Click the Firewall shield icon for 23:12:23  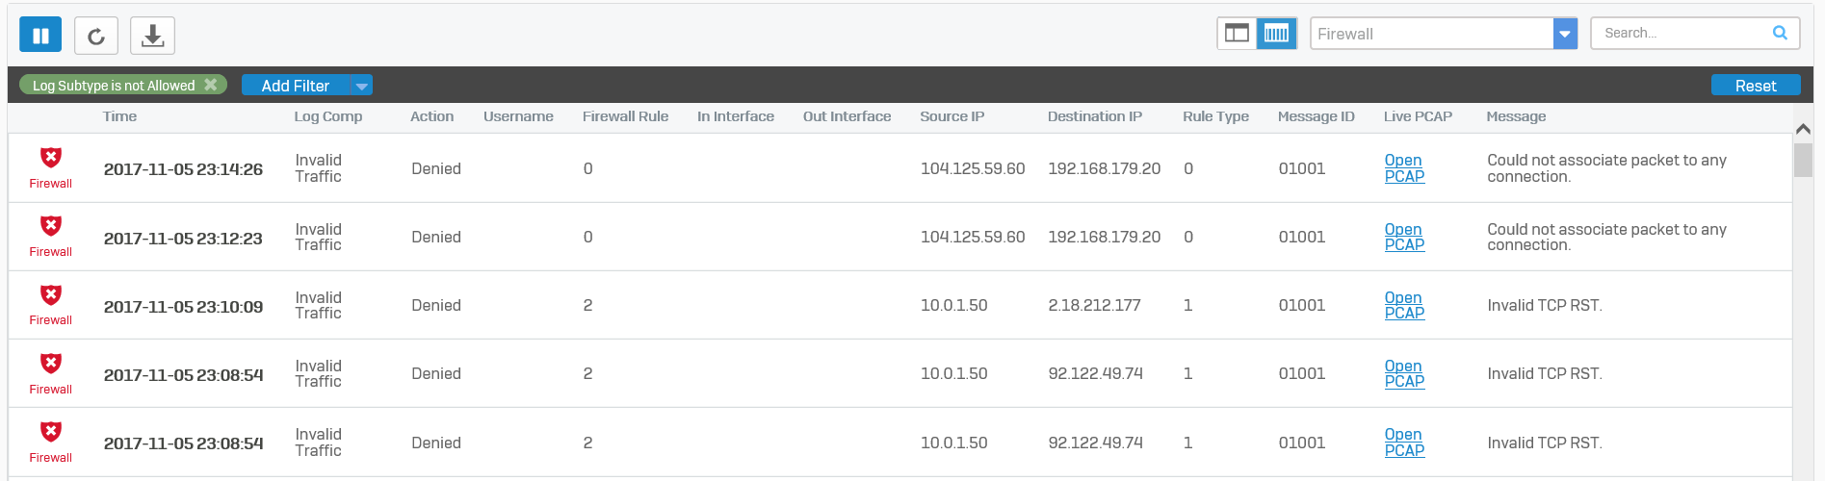tap(51, 226)
